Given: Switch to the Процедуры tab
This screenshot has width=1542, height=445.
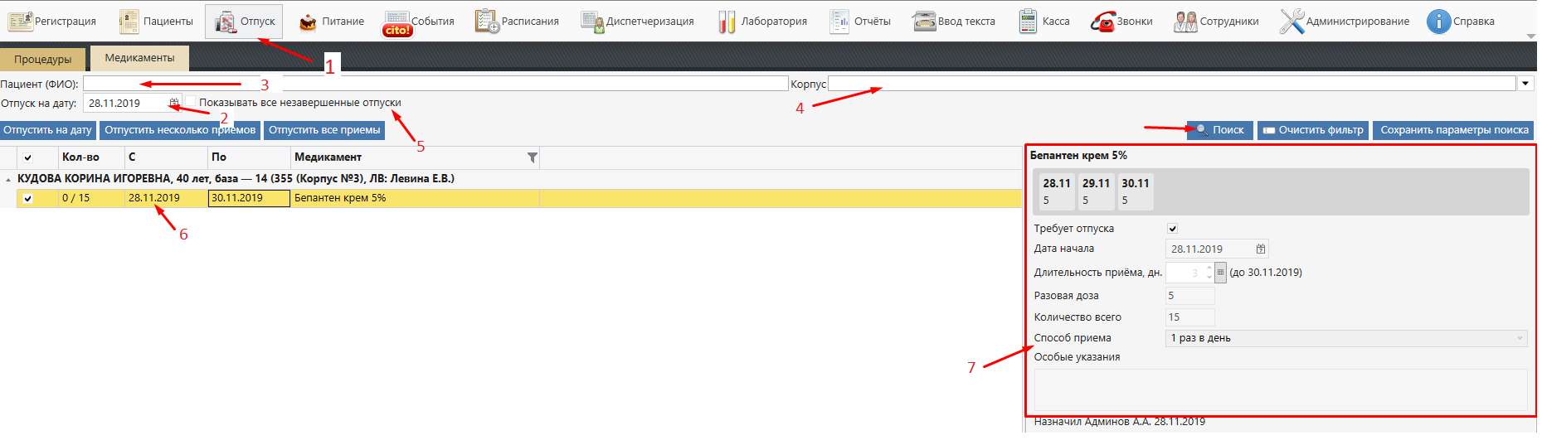Looking at the screenshot, I should click(42, 60).
